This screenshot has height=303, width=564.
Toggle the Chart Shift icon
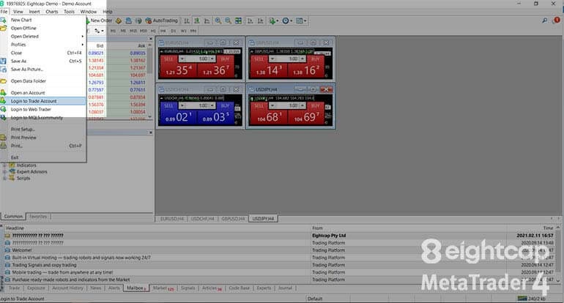(260, 20)
